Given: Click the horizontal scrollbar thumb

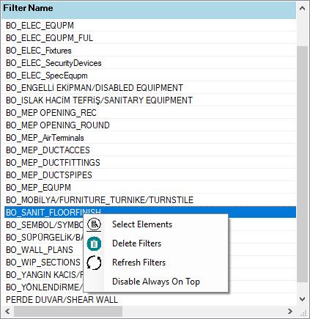Looking at the screenshot, I should 68,311.
